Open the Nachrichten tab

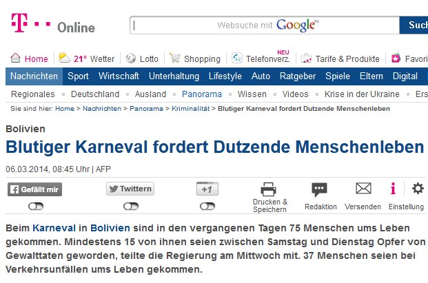point(34,76)
